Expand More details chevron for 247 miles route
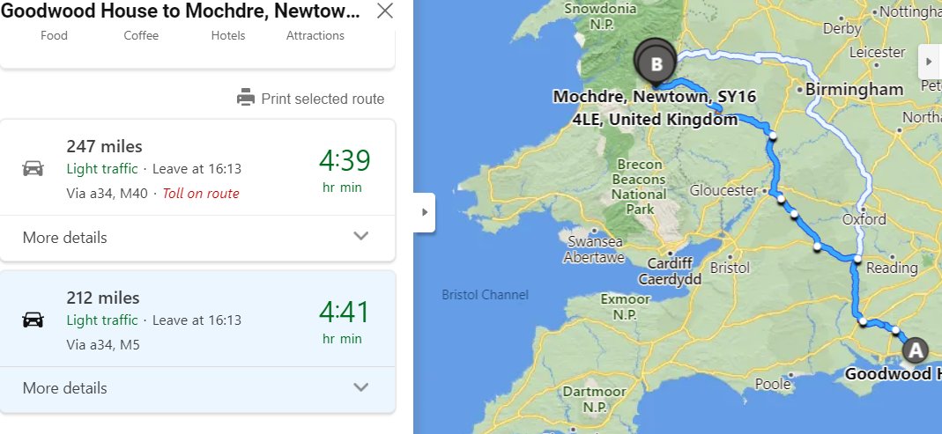This screenshot has height=434, width=942. click(x=360, y=236)
